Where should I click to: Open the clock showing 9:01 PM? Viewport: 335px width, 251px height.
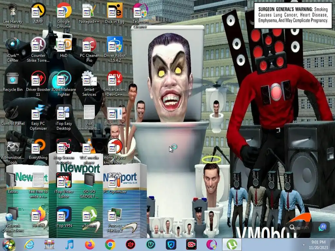(x=318, y=245)
